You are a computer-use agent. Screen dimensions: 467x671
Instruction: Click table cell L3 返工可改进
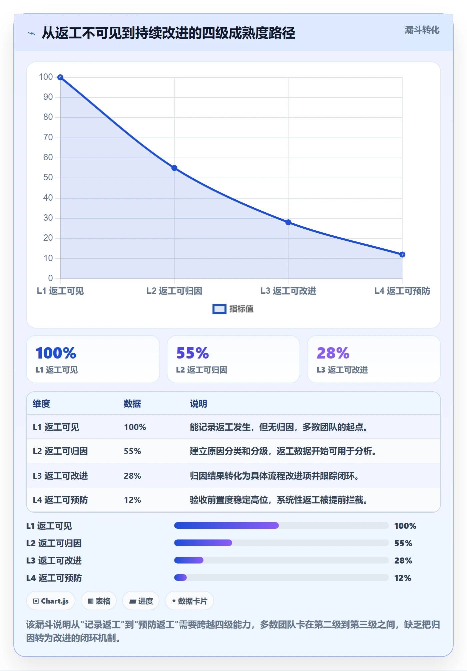tap(60, 476)
